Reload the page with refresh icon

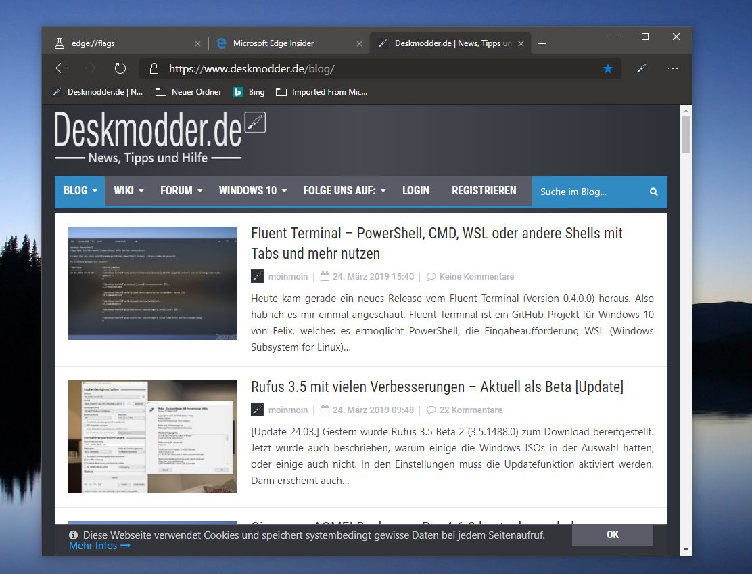coord(120,68)
